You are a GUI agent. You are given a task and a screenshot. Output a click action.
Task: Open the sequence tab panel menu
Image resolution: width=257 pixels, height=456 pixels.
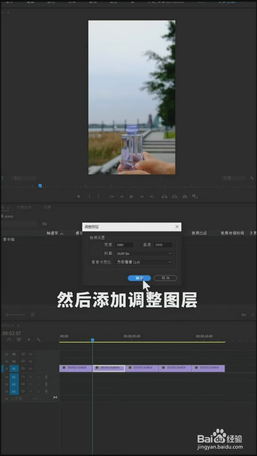click(x=19, y=325)
